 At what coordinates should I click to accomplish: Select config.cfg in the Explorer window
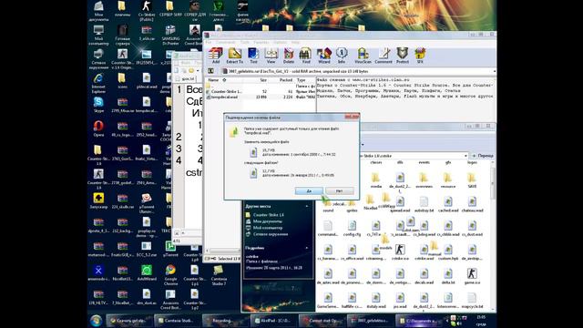pos(352,228)
